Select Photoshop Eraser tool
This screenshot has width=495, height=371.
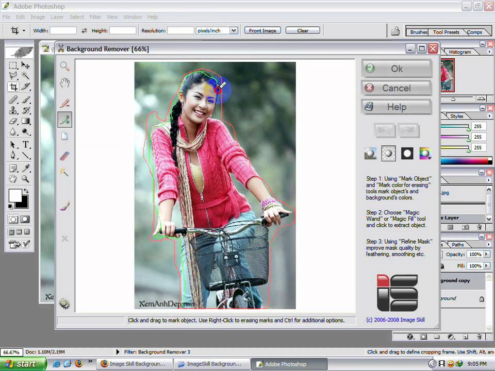coord(13,121)
